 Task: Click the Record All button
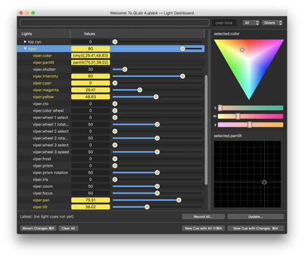(203, 216)
